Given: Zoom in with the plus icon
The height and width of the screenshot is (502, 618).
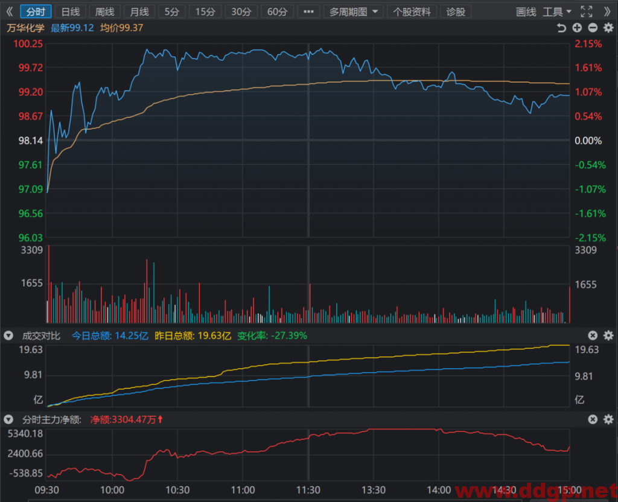Looking at the screenshot, I should click(x=577, y=28).
